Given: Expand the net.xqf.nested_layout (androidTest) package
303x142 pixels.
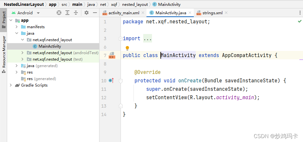Looking at the screenshot, I should 22,53.
